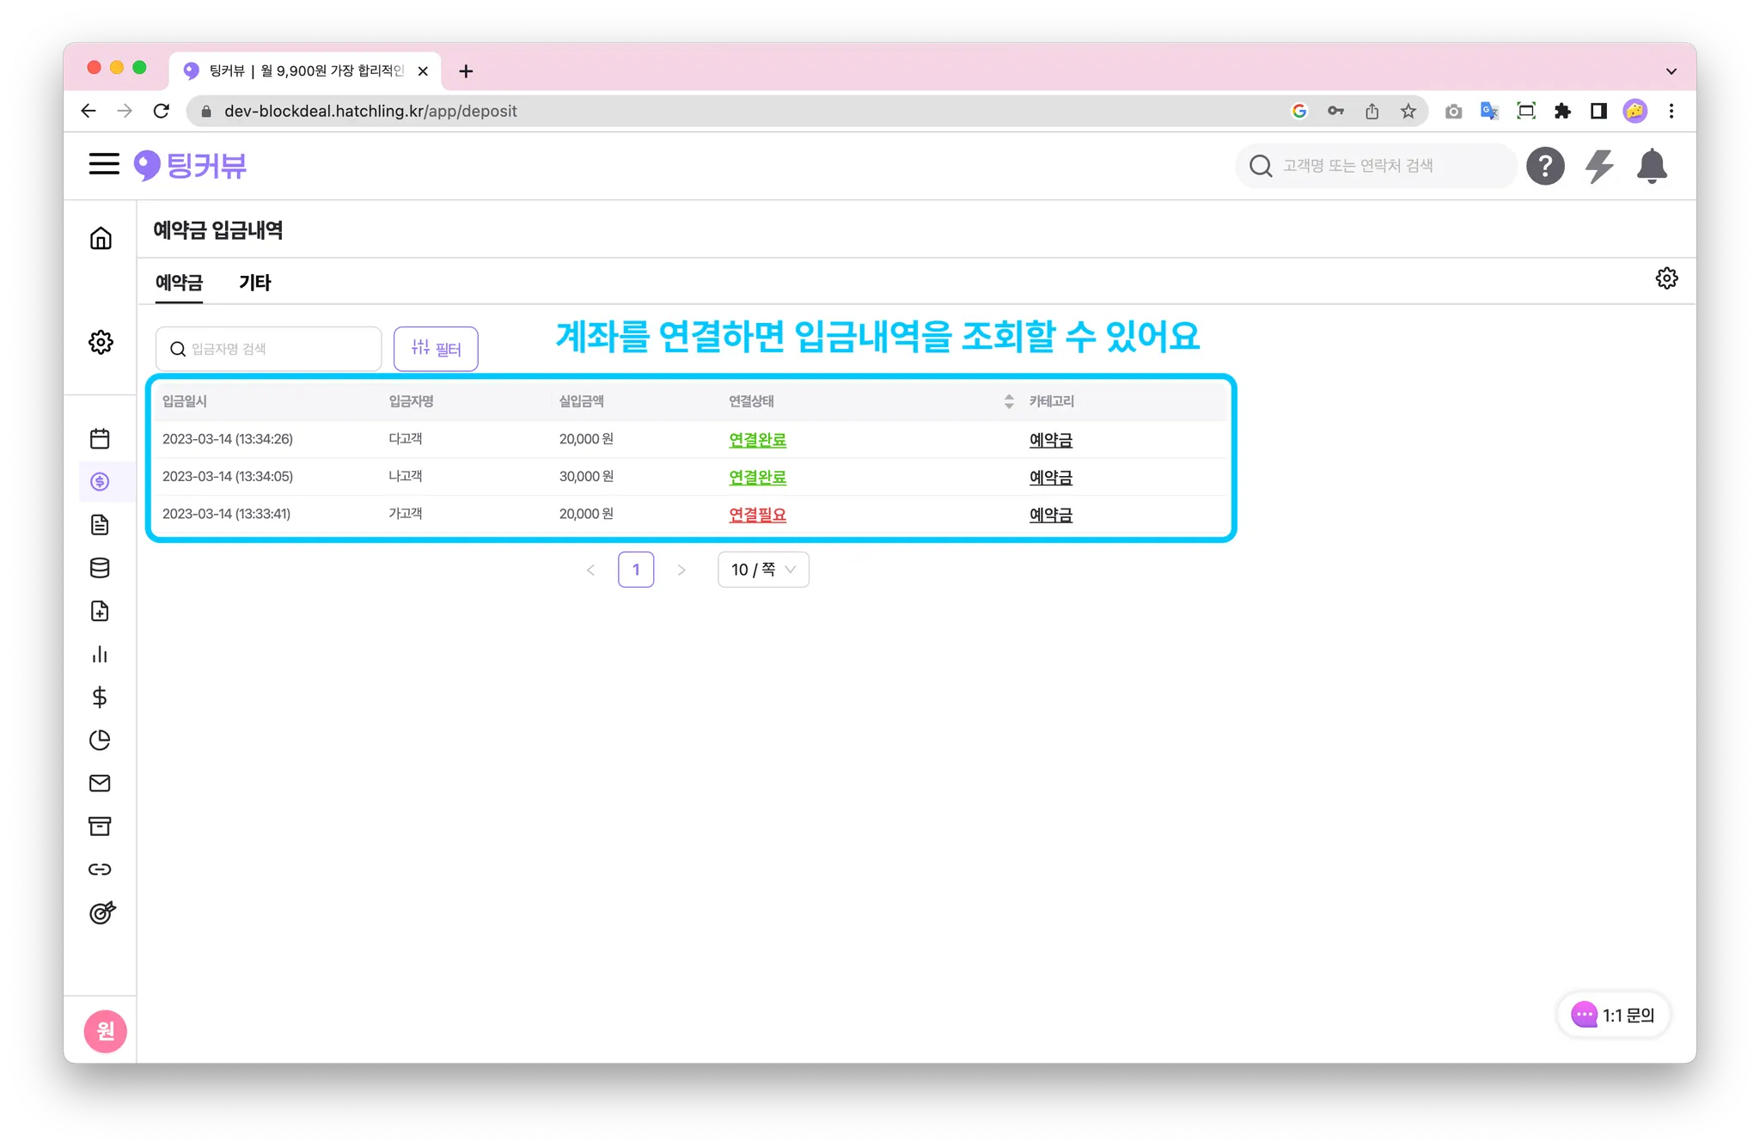The width and height of the screenshot is (1760, 1147).
Task: Click the lightning bolt icon
Action: point(1598,166)
